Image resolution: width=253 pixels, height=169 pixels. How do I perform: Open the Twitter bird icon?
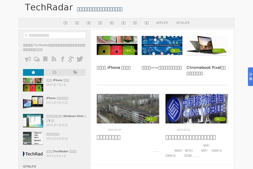tap(80, 59)
